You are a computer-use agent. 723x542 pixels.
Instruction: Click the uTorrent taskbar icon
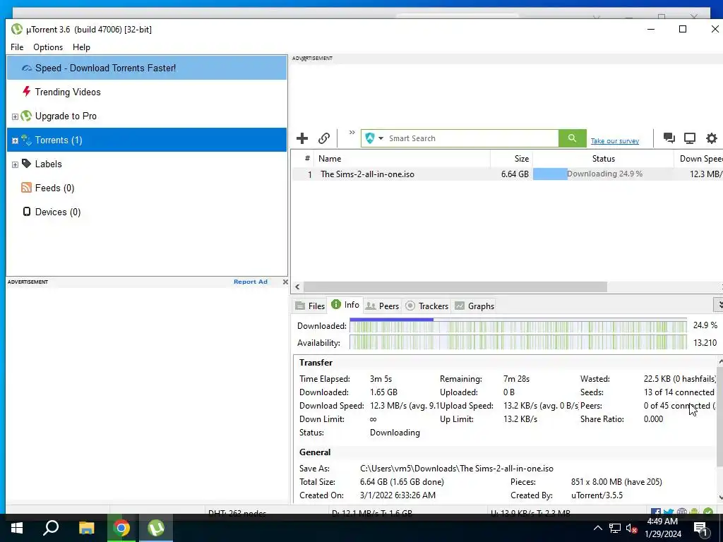(156, 528)
